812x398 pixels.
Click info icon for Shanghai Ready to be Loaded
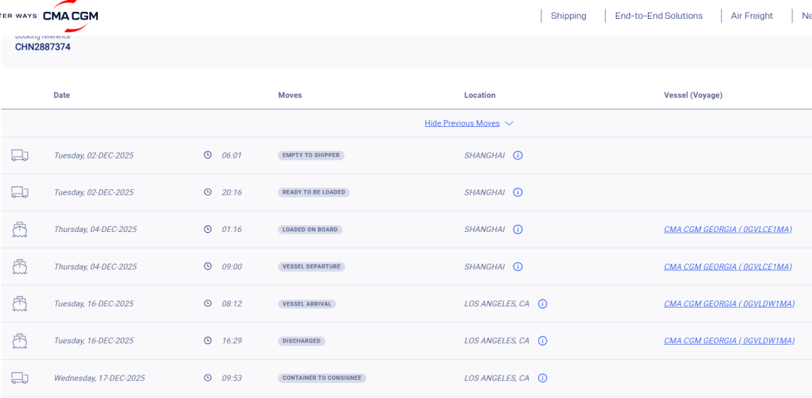[518, 192]
